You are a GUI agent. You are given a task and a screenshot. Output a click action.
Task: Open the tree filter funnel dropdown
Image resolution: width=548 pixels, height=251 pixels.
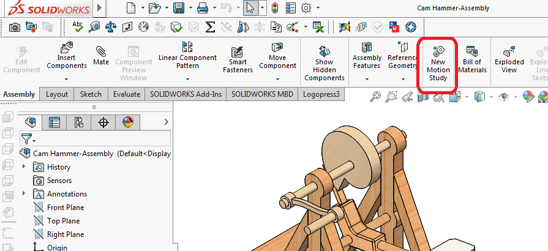[29, 139]
